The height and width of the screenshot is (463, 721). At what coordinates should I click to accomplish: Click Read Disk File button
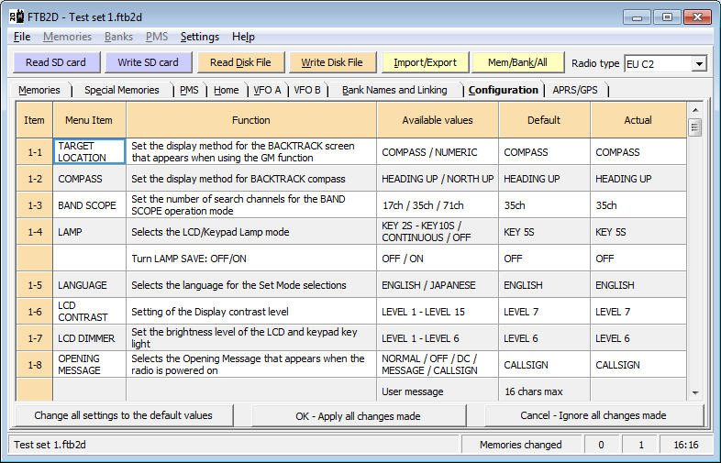[240, 62]
